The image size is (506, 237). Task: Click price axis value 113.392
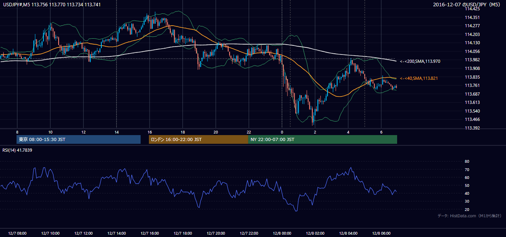click(472, 128)
